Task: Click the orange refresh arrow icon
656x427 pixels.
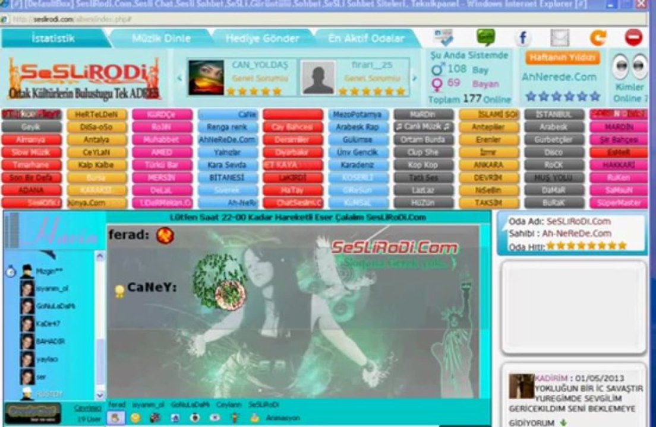Action: click(x=598, y=37)
